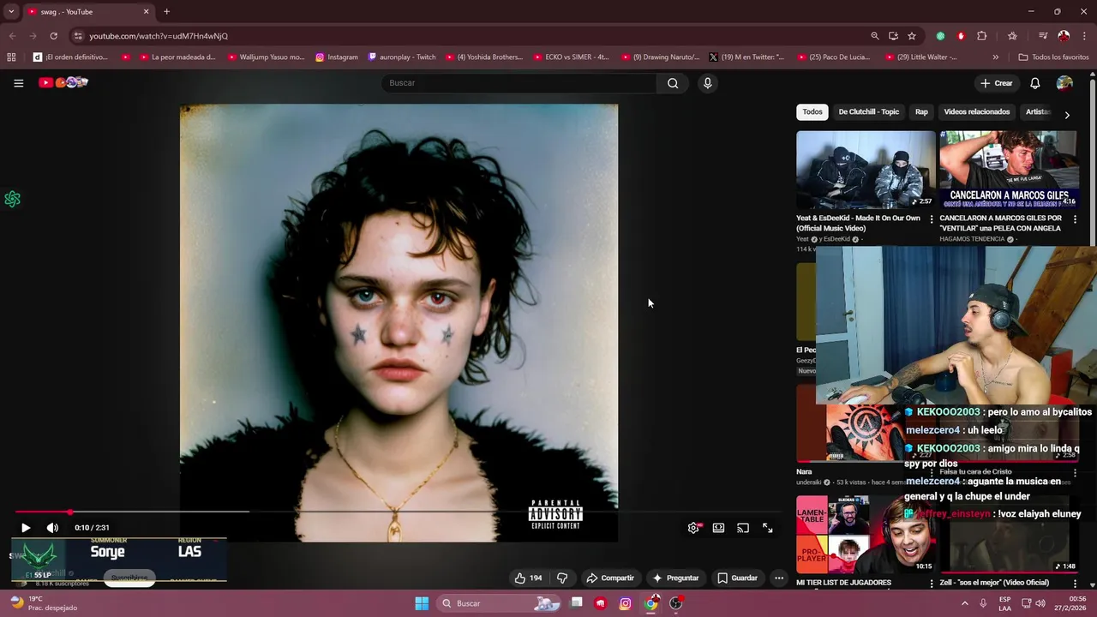Screen dimensions: 1097x617
Task: Open the taskbar weather widget
Action: 42,603
